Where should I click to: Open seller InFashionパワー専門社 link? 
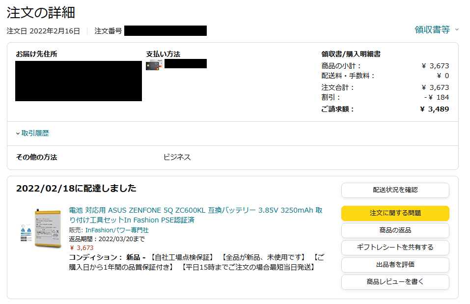[117, 230]
